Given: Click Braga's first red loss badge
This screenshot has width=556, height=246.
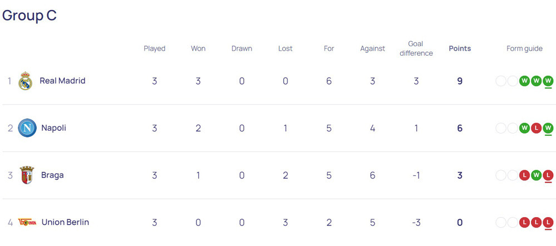Looking at the screenshot, I should (524, 176).
